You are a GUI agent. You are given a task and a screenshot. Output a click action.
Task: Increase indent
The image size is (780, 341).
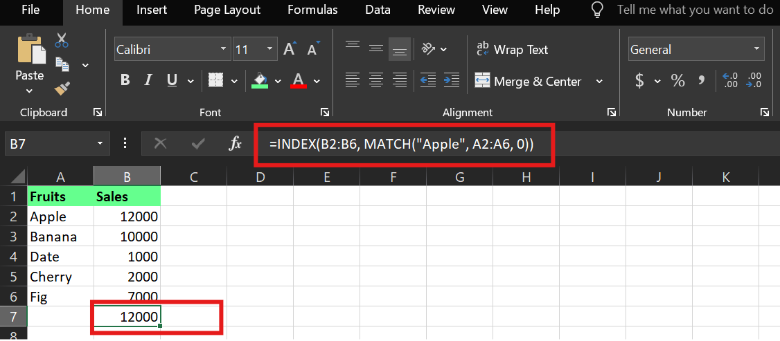click(x=451, y=80)
